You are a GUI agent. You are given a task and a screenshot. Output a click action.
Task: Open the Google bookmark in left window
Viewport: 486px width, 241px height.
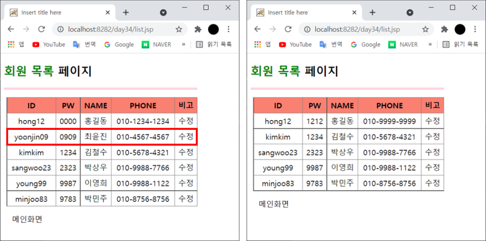[x=119, y=44]
